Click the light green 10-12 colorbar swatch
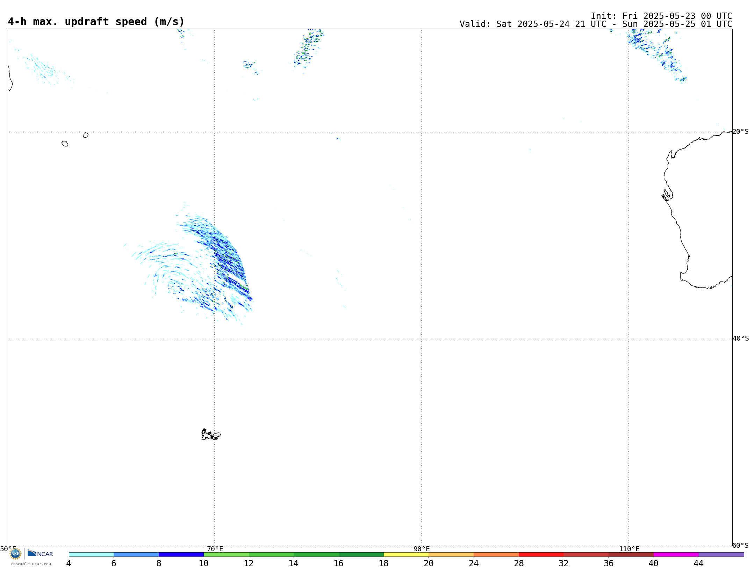The height and width of the screenshot is (568, 755). [x=226, y=554]
